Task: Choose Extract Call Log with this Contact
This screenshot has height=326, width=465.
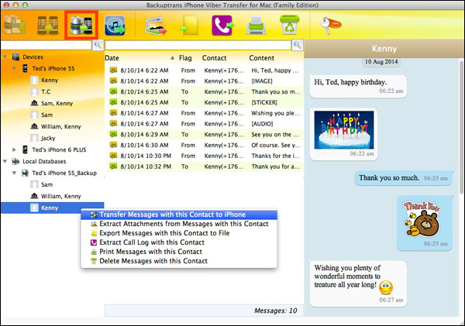Action: coord(179,242)
